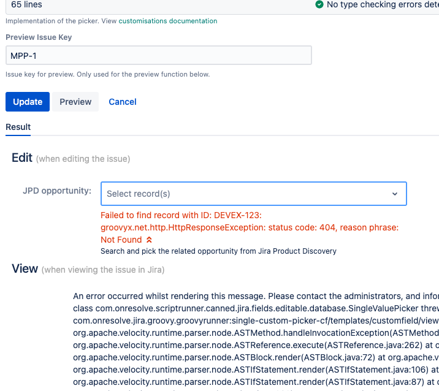
Task: Open the Select record(s) picker field
Action: pyautogui.click(x=254, y=194)
